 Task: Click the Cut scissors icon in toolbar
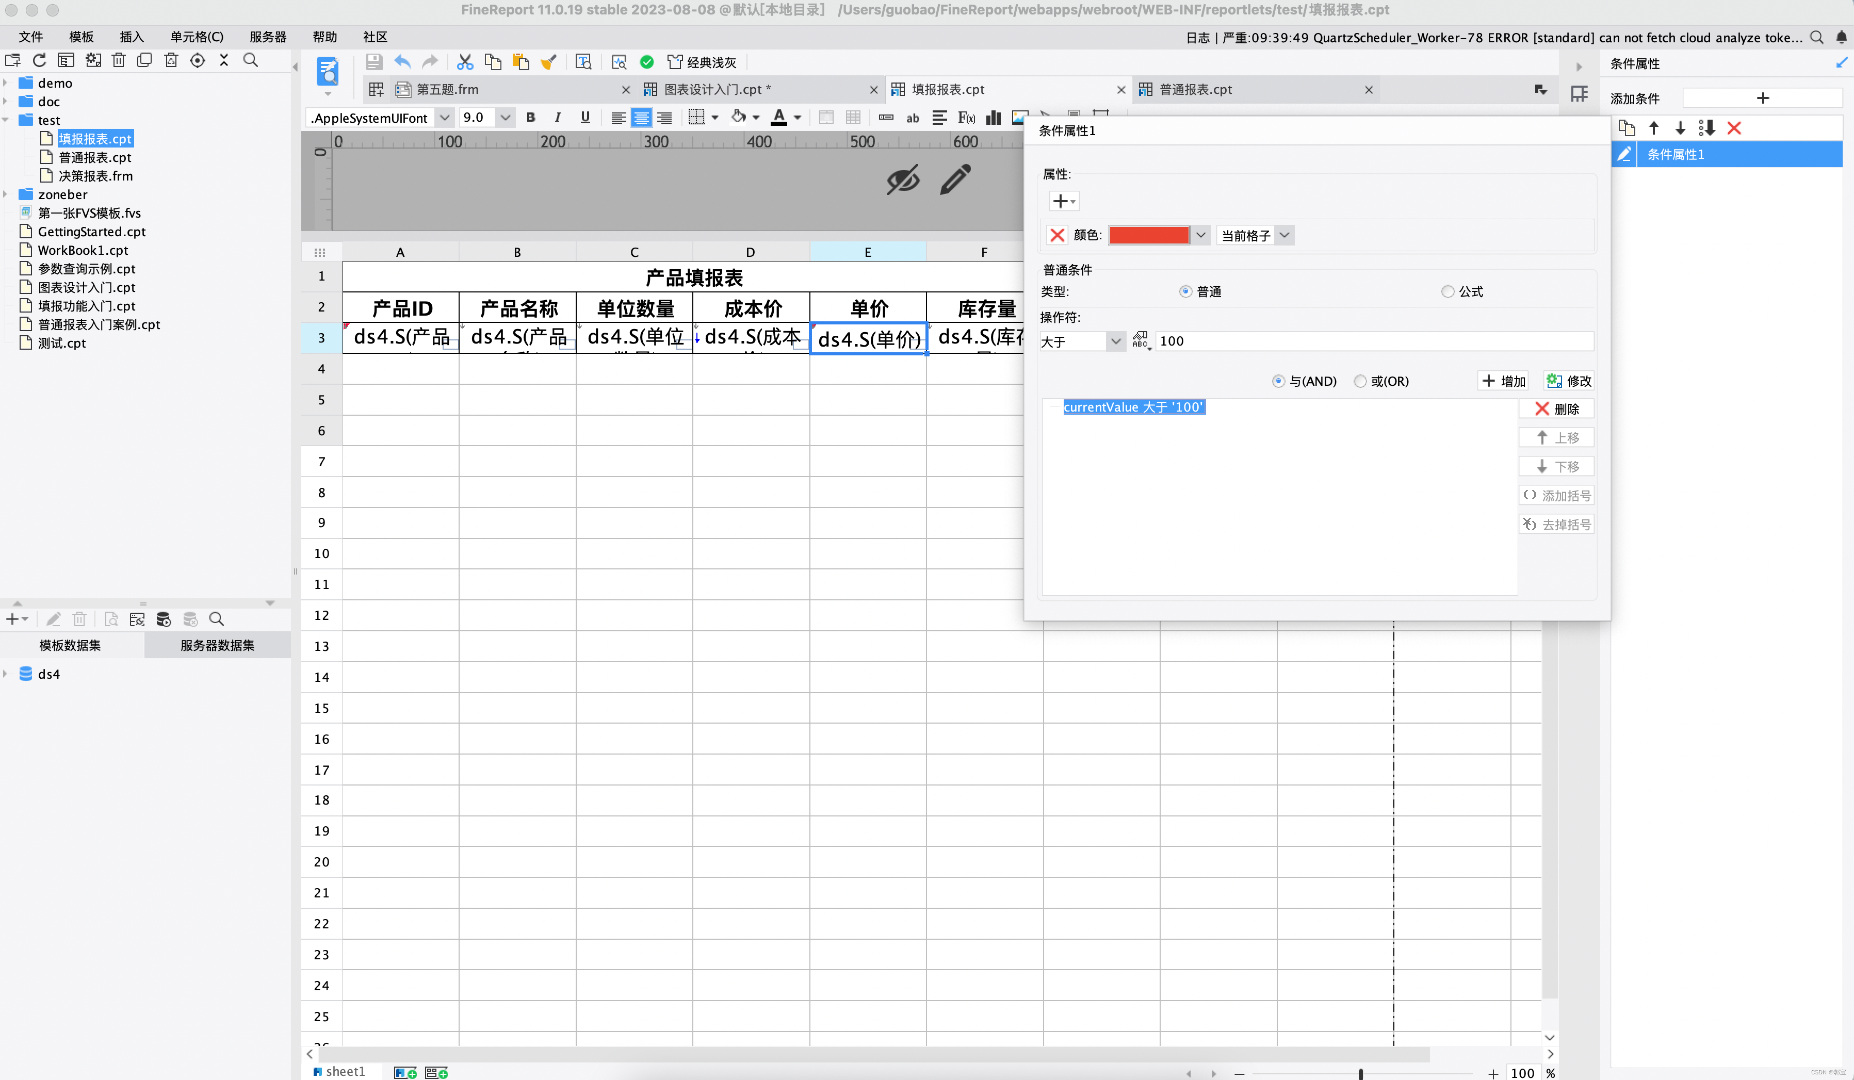(x=464, y=62)
